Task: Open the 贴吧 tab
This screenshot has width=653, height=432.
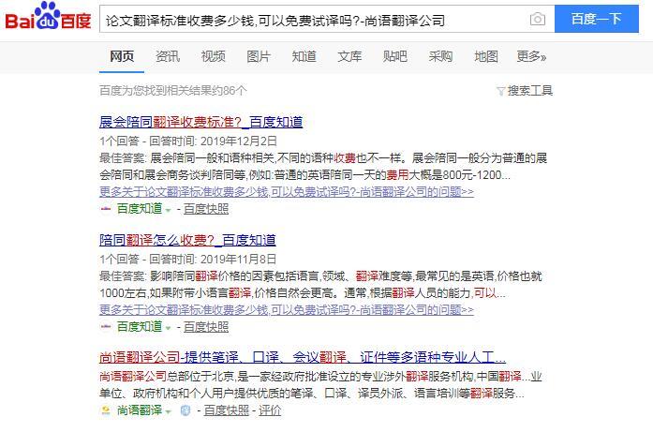Action: coord(394,56)
